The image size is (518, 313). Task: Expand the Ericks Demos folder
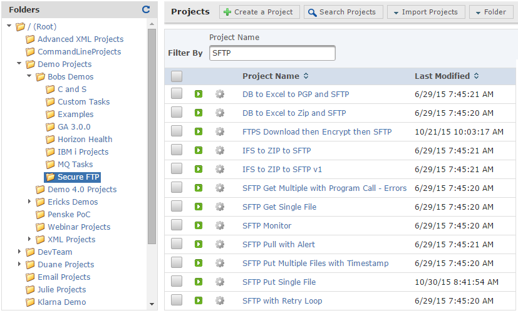29,202
